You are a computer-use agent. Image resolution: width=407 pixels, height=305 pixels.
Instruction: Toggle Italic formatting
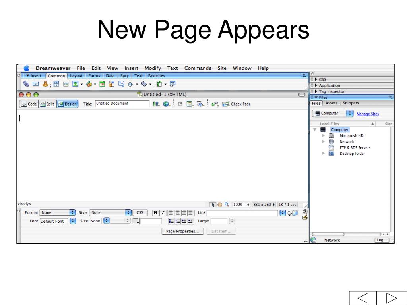point(163,213)
